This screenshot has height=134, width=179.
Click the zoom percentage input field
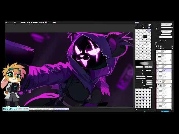coord(23,22)
